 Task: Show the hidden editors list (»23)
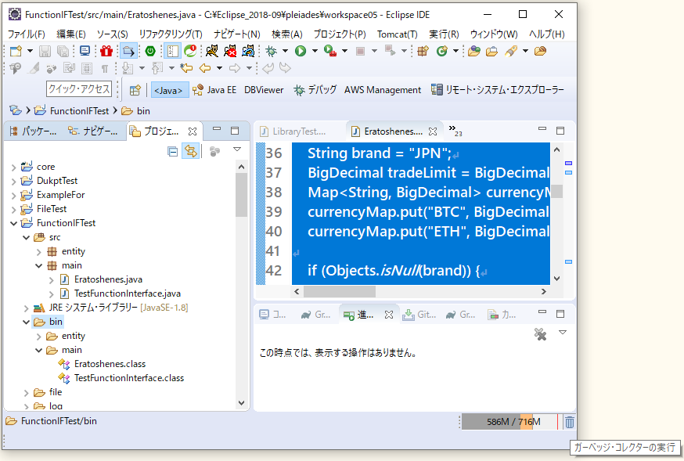pos(455,131)
